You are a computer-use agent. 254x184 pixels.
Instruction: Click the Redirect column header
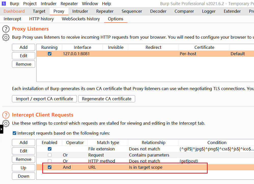pos(153,47)
